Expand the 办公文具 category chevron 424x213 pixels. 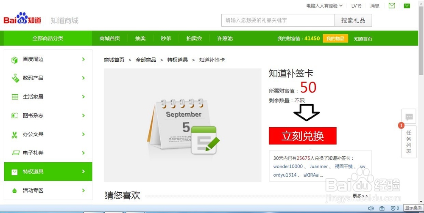click(x=84, y=134)
